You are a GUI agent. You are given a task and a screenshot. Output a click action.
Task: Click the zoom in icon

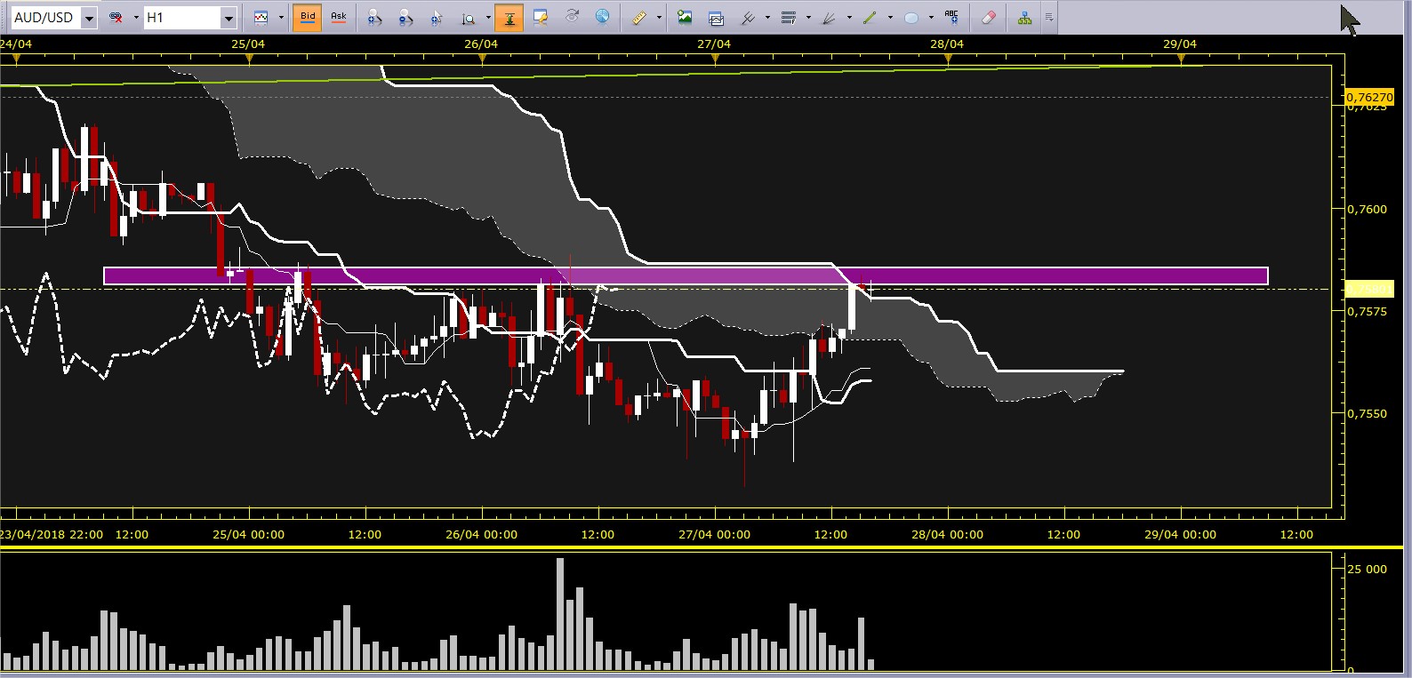pos(374,17)
